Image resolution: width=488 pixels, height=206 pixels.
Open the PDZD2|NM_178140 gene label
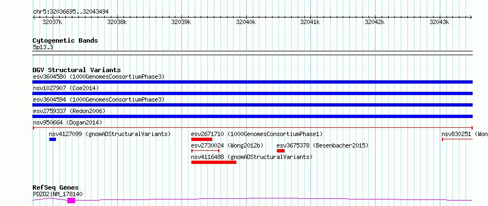58,194
